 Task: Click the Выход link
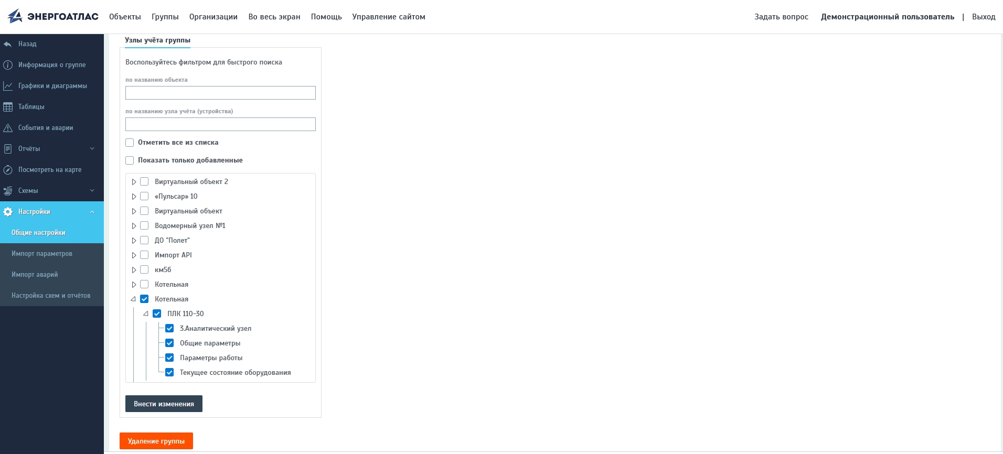pos(984,17)
